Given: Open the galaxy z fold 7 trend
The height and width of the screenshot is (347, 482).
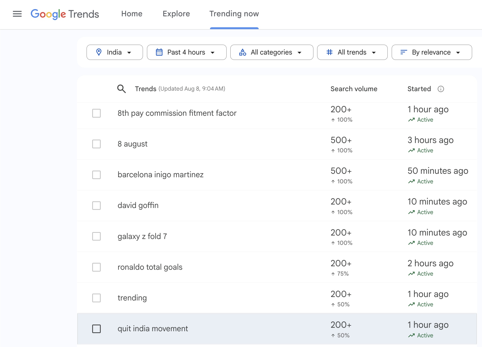Looking at the screenshot, I should [142, 236].
